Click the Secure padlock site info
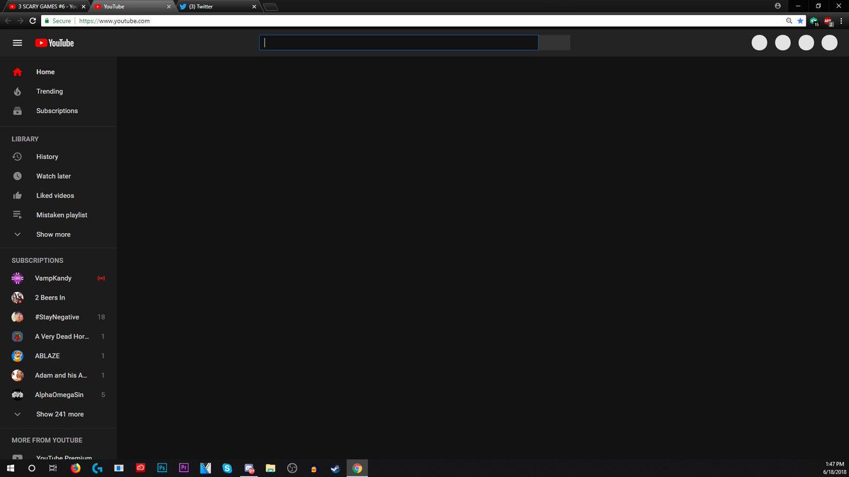The image size is (849, 477). click(x=57, y=21)
